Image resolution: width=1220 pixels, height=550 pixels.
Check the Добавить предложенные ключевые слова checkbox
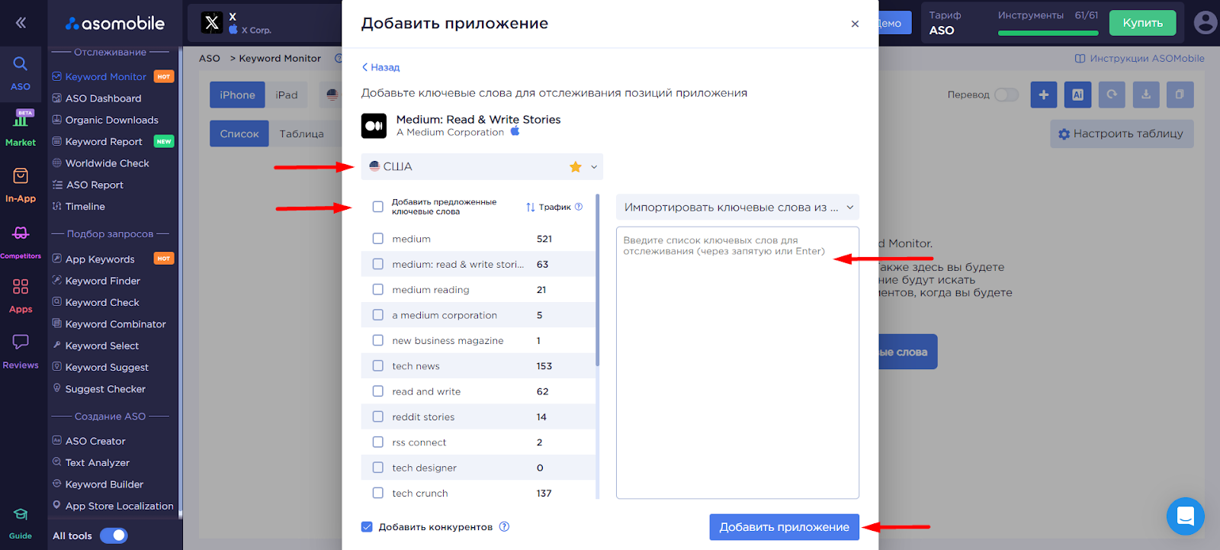coord(377,207)
